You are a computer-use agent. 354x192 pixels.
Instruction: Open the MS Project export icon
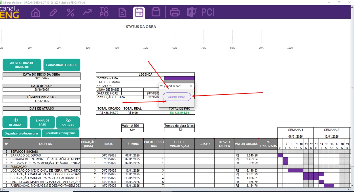click(x=192, y=12)
